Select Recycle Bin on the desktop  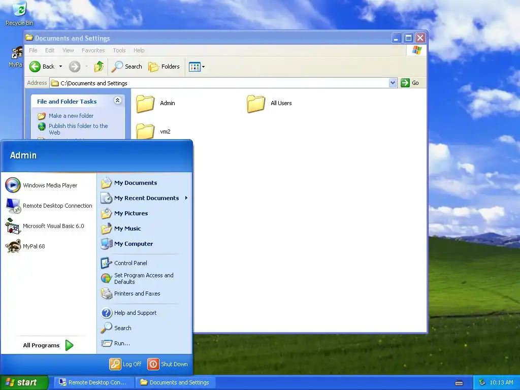(x=19, y=14)
